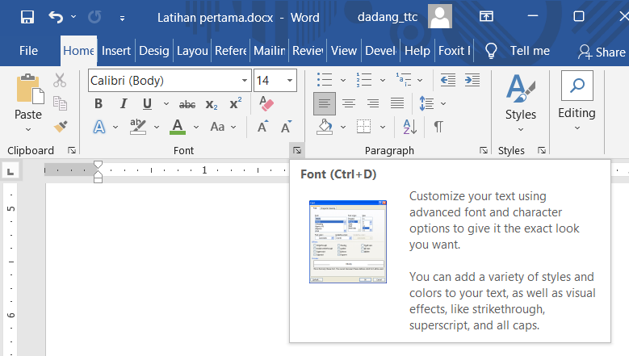Image resolution: width=629 pixels, height=356 pixels.
Task: Click the Share button
Action: point(602,52)
